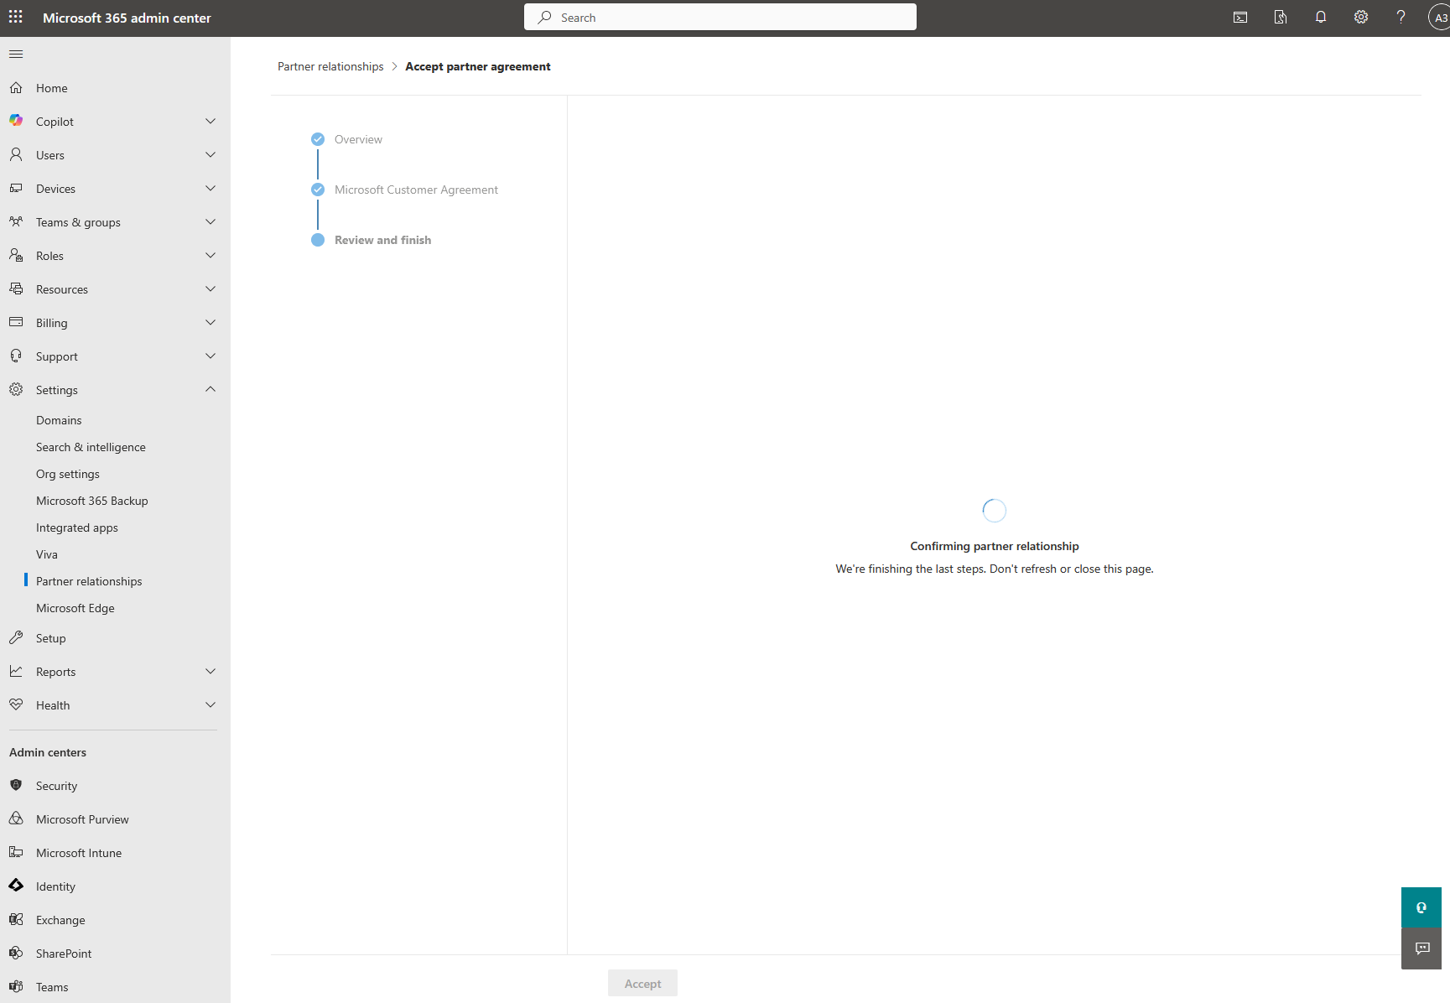The image size is (1450, 1003).
Task: Open the account avatar A3
Action: pyautogui.click(x=1439, y=18)
